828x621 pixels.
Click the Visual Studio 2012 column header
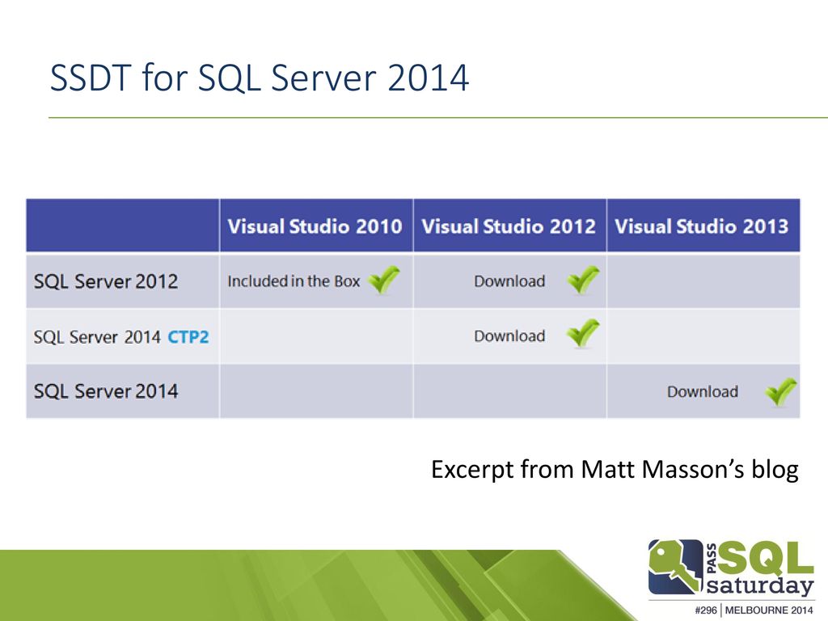click(x=509, y=226)
